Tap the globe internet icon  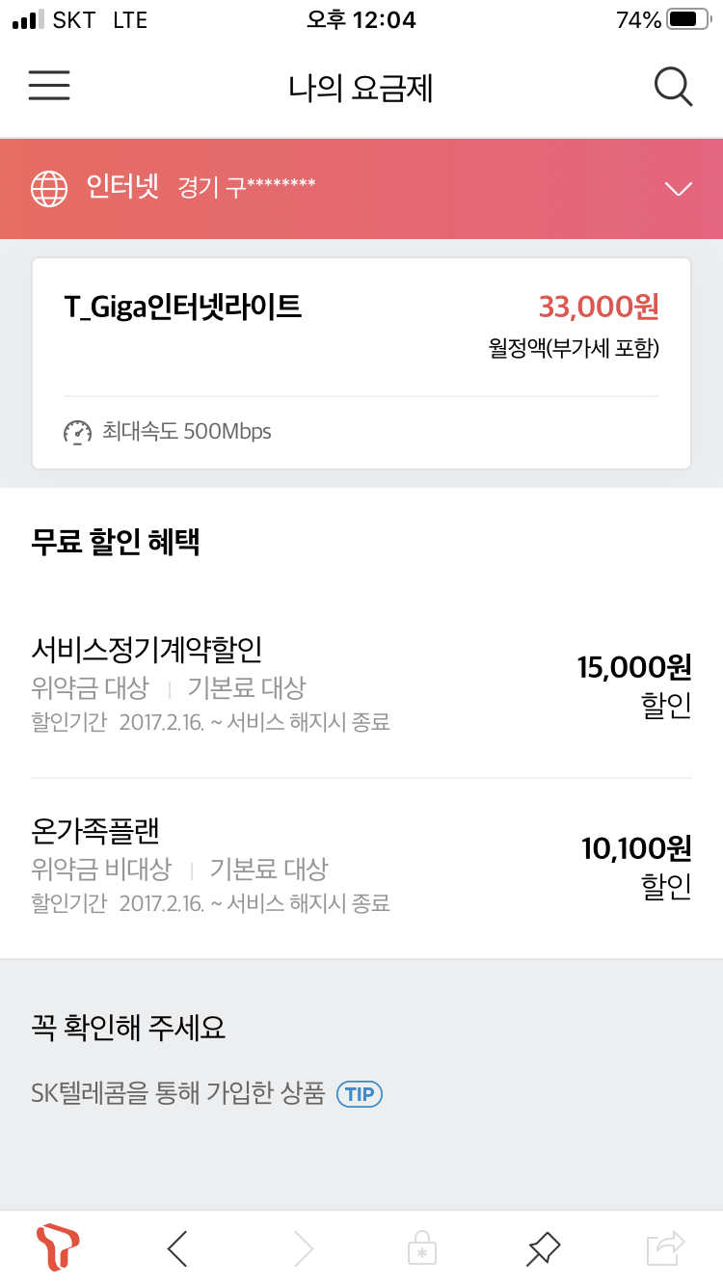pyautogui.click(x=49, y=188)
